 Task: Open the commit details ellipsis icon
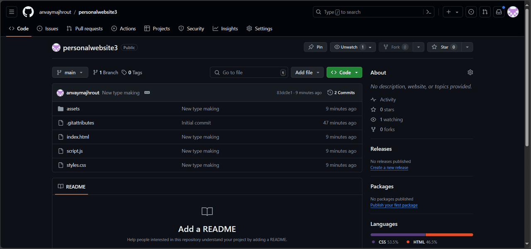(x=147, y=93)
